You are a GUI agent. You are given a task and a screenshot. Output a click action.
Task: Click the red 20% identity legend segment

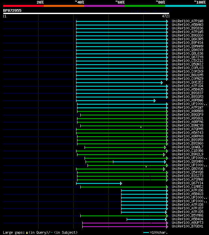(x=24, y=6)
